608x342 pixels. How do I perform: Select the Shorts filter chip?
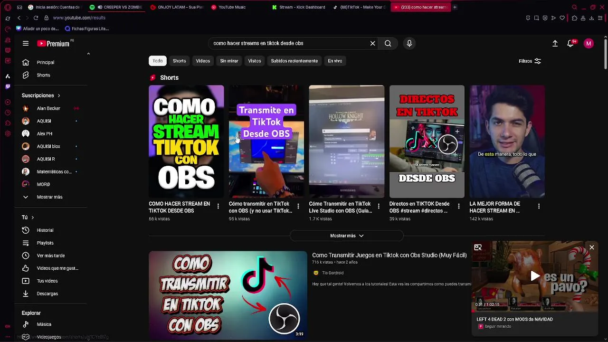[x=179, y=61]
